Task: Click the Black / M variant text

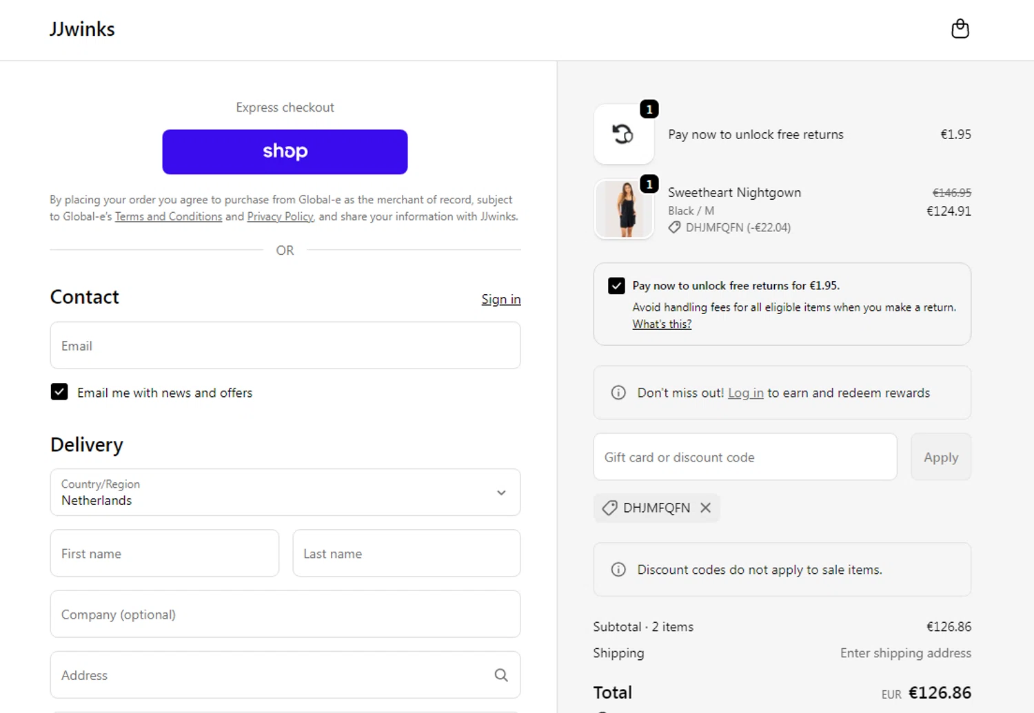Action: click(691, 211)
